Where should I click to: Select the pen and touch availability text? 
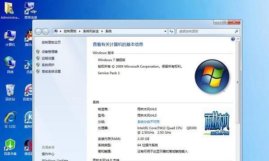[162, 152]
